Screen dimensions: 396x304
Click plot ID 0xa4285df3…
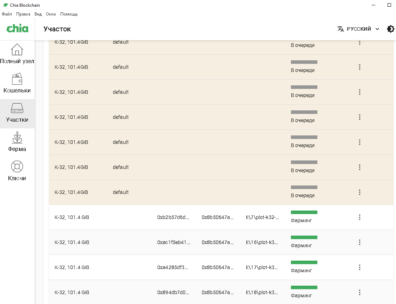pyautogui.click(x=173, y=267)
